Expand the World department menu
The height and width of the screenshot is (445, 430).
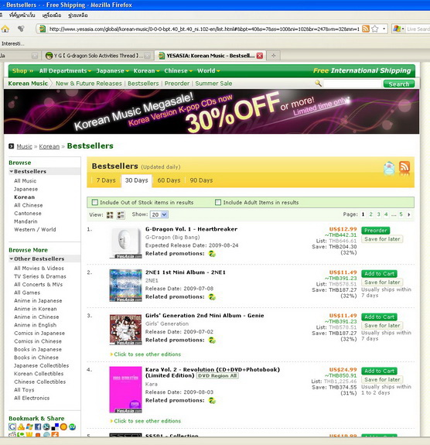click(209, 71)
